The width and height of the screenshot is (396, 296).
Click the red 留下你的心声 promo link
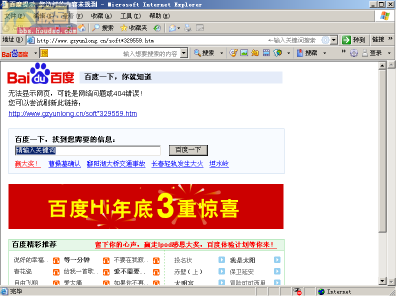[x=186, y=244]
